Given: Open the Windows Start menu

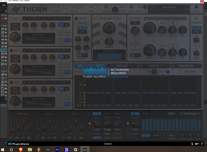Looking at the screenshot, I should pos(2,150).
